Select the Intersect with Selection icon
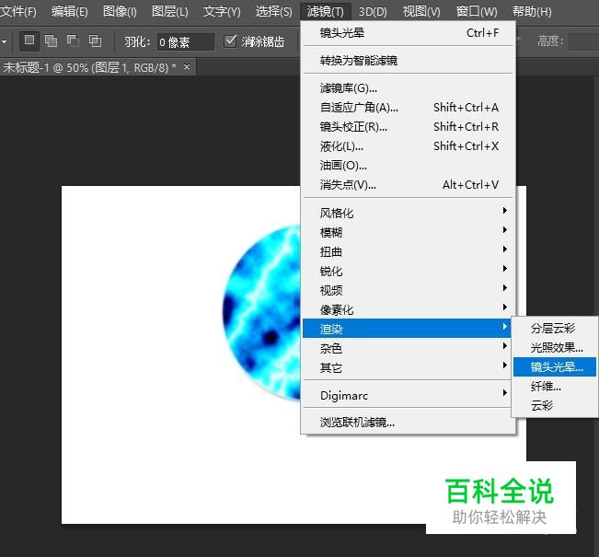599x557 pixels. tap(95, 41)
